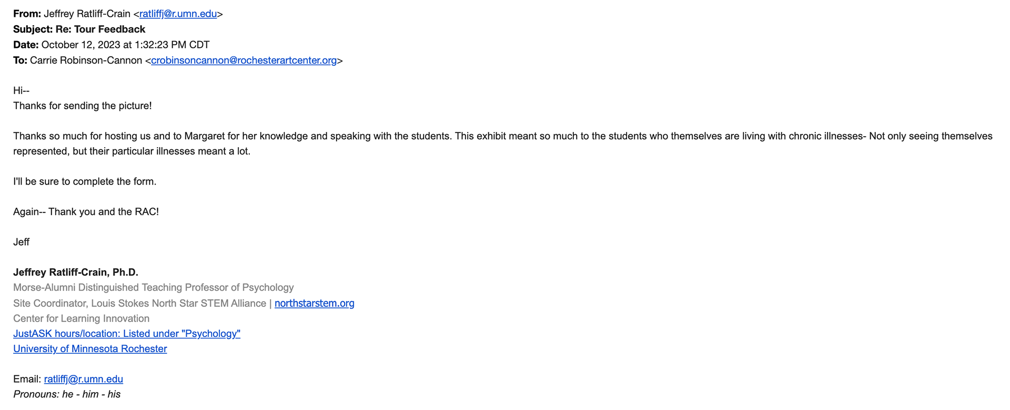Click the "Jeff" sign-off
The image size is (1010, 410).
point(21,242)
